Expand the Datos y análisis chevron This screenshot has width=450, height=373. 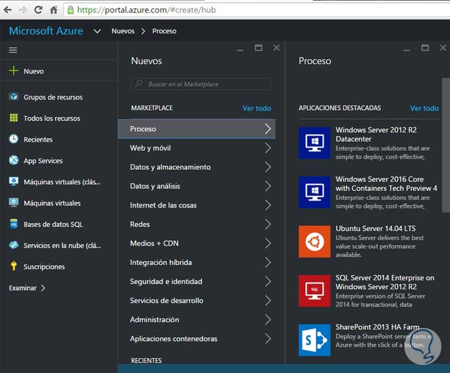coord(268,186)
